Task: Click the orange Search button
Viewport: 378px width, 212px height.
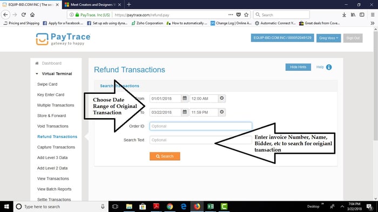Action: click(165, 156)
